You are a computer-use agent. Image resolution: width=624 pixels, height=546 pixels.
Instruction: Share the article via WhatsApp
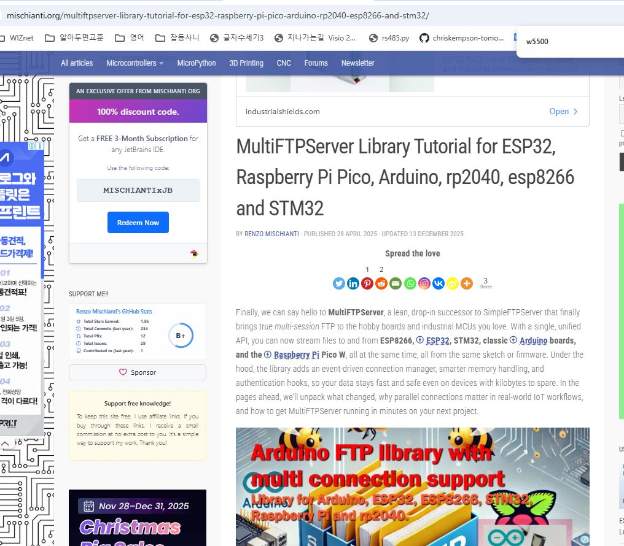tap(410, 283)
